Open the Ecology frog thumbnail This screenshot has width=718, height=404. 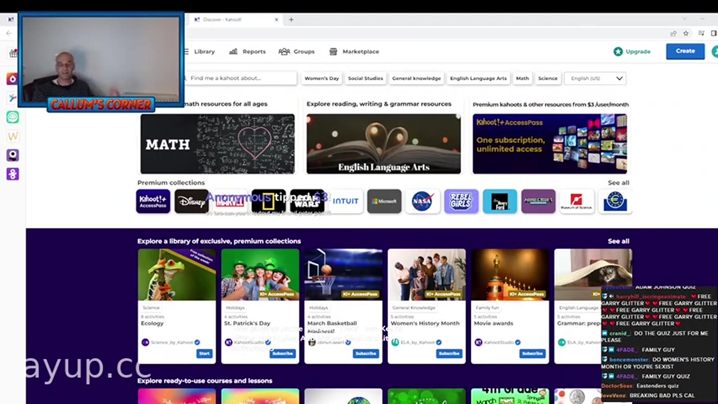pyautogui.click(x=177, y=275)
